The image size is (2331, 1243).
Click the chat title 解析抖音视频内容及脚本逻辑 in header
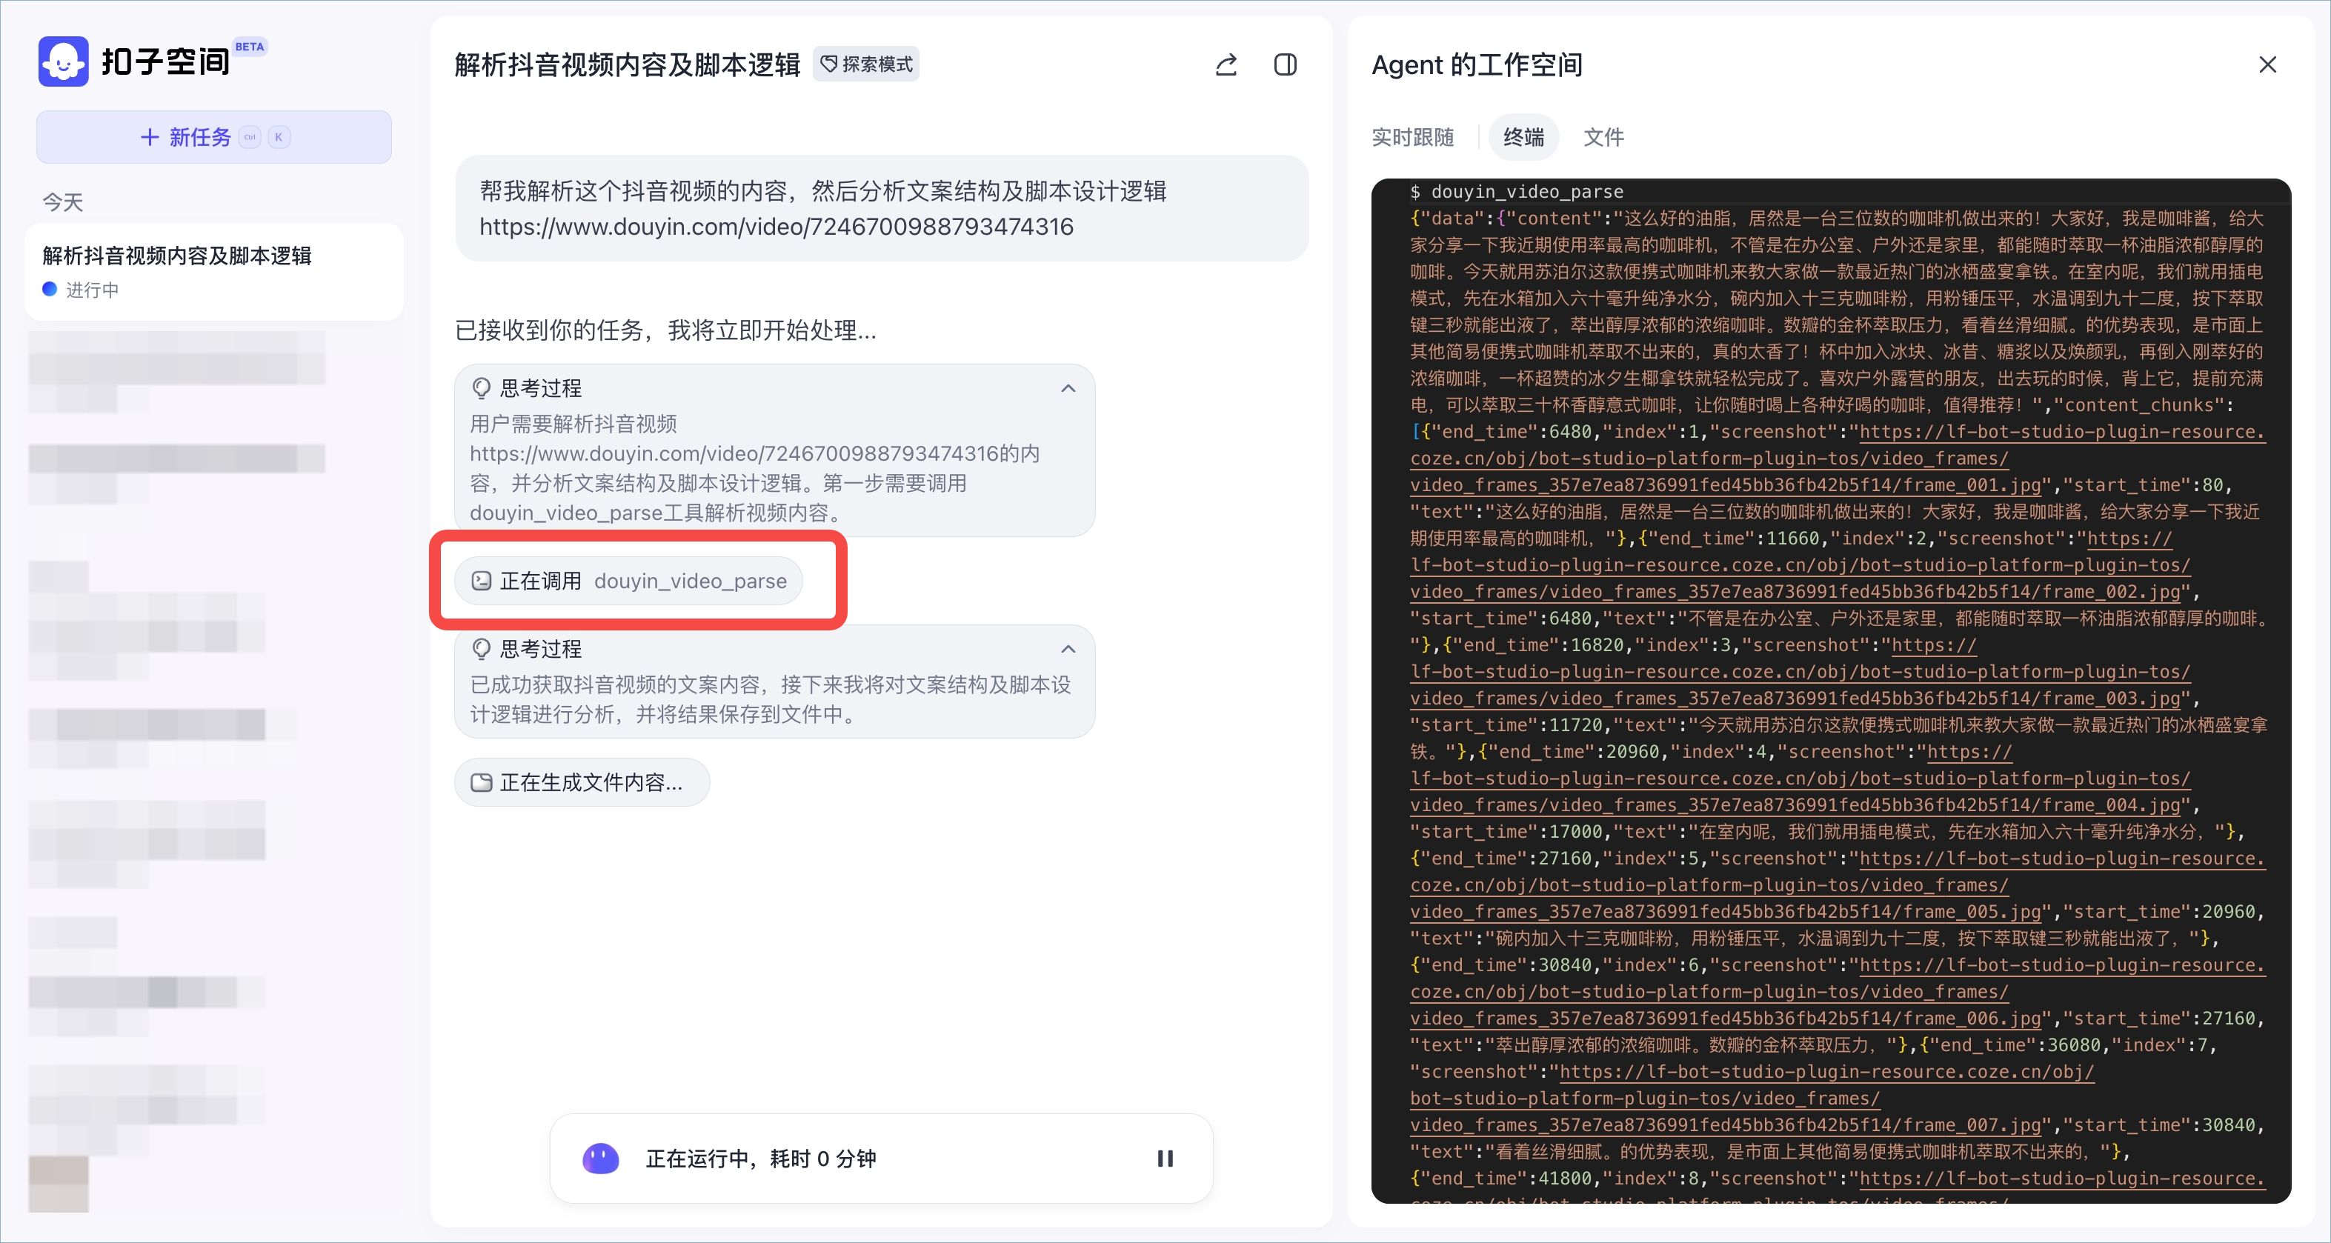pos(627,64)
